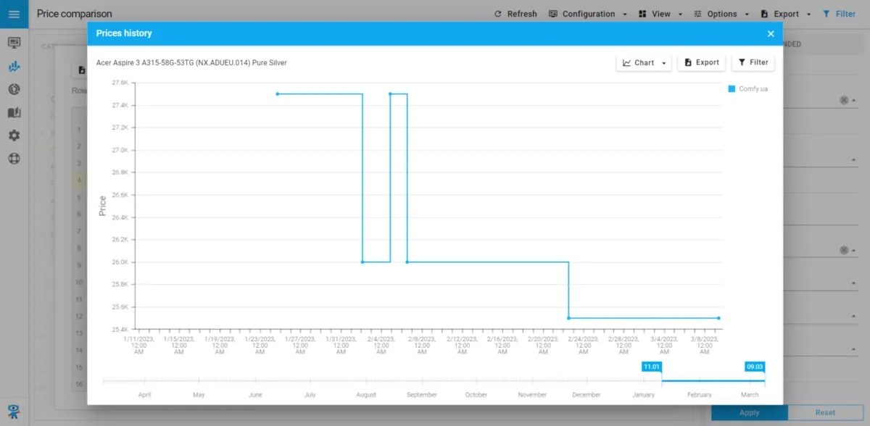
Task: Click the Apply button in filter panel
Action: tap(749, 412)
